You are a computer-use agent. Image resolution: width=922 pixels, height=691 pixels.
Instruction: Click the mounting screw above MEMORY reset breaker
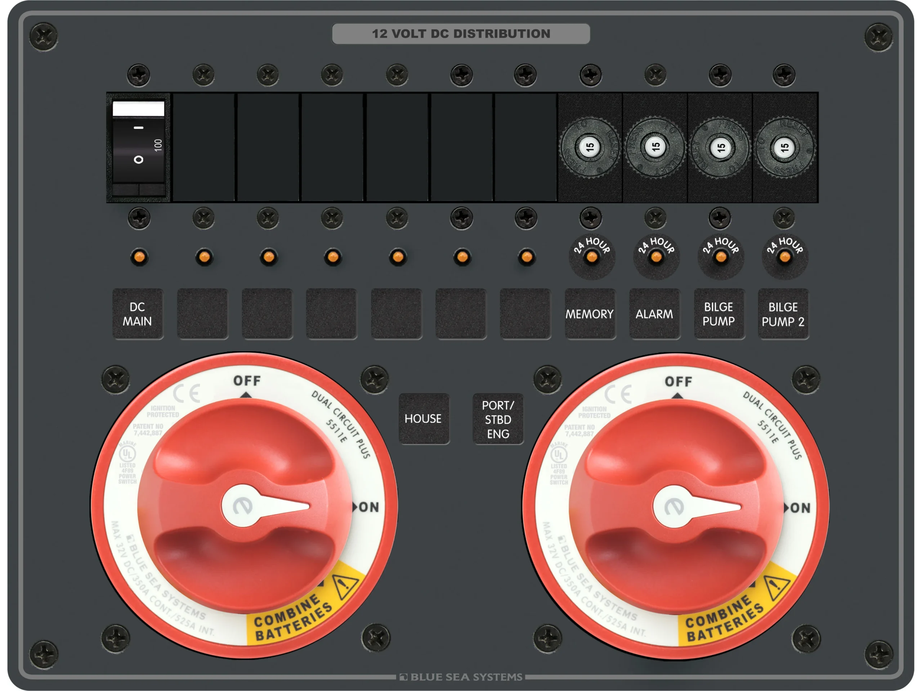click(591, 75)
